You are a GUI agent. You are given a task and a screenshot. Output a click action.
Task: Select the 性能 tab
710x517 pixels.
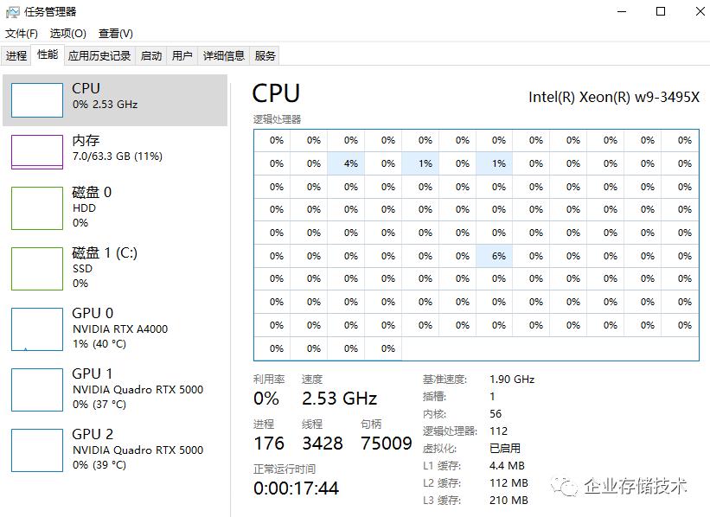[x=47, y=55]
